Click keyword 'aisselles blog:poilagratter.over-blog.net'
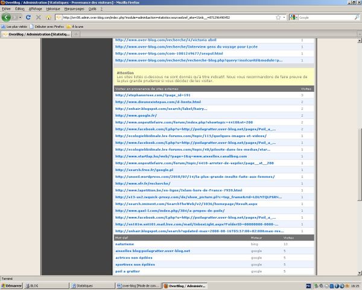This screenshot has height=290, width=362. [x=153, y=251]
